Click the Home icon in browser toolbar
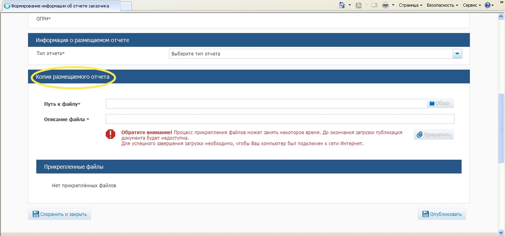Viewport: 505px width, 236px height. tap(342, 5)
